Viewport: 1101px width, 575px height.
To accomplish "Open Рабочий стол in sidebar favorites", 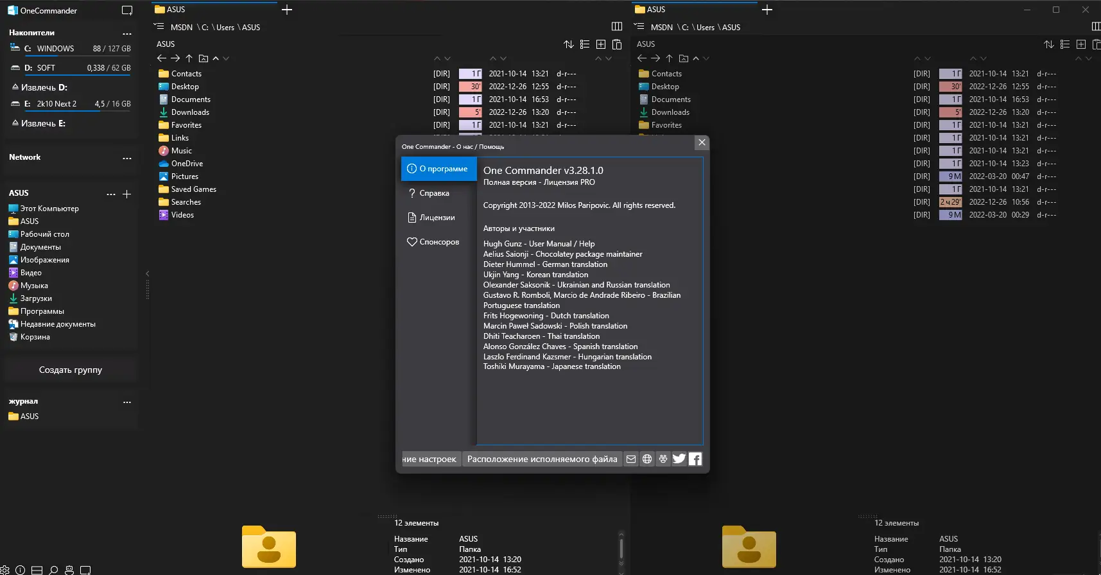I will pos(39,234).
